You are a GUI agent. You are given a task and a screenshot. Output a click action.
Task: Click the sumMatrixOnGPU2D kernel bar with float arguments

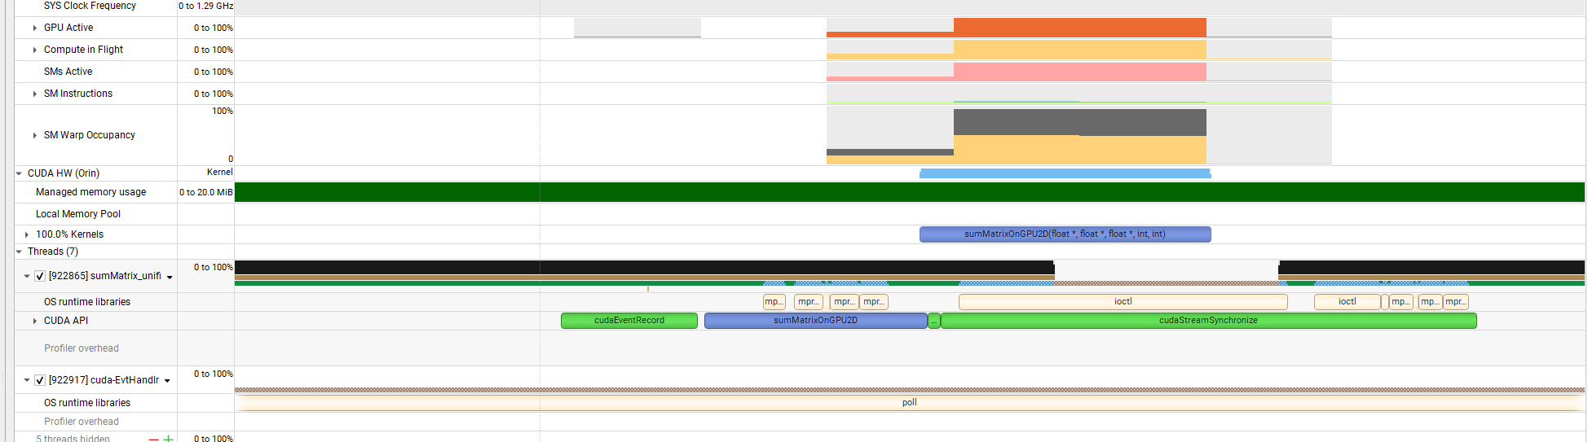[1064, 234]
